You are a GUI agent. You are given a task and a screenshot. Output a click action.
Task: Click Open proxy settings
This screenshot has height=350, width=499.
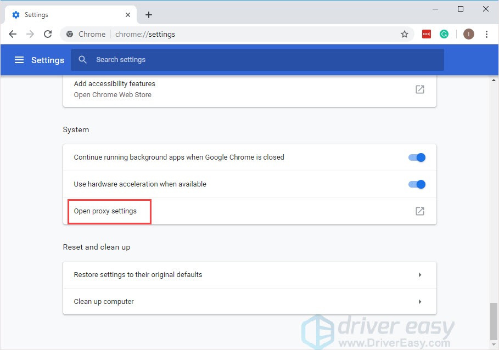click(105, 211)
